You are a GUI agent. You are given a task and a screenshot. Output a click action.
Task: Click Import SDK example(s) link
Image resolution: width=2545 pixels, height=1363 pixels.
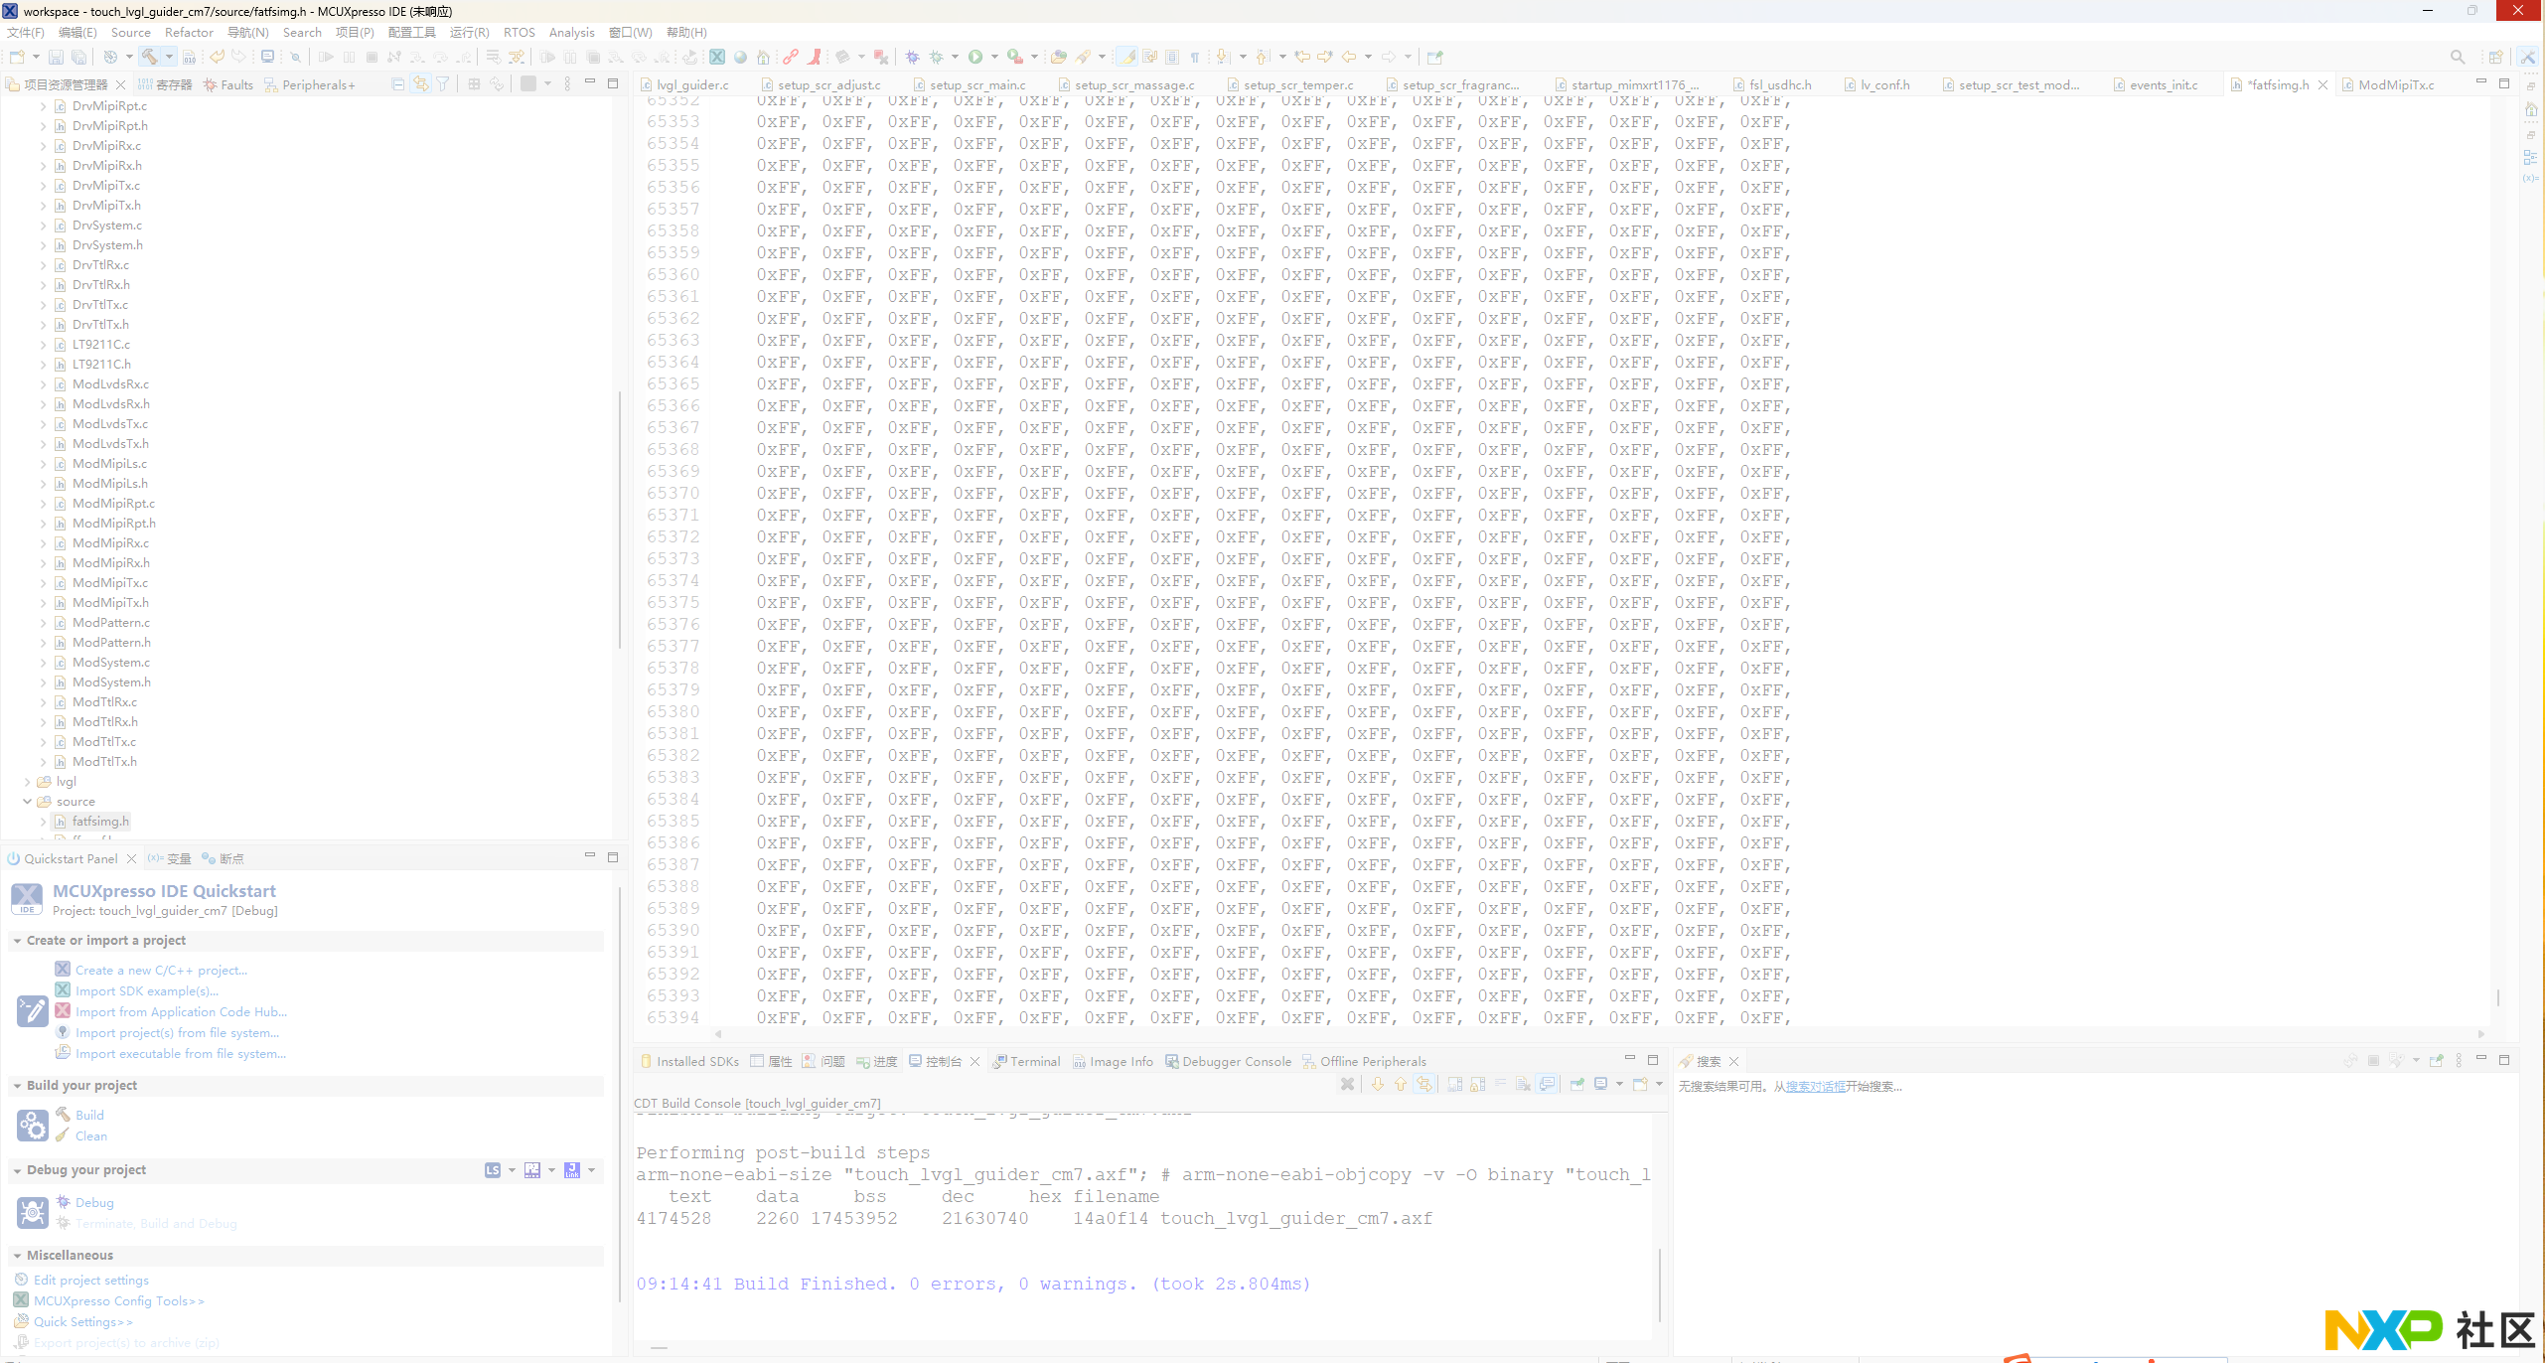click(x=146, y=991)
